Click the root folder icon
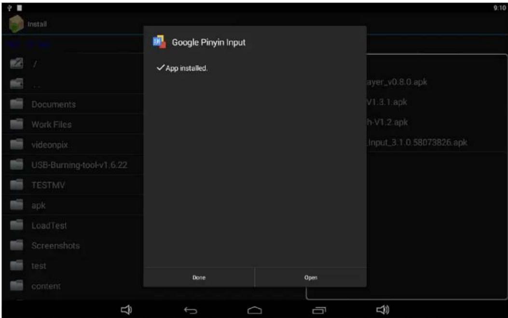 pyautogui.click(x=16, y=63)
